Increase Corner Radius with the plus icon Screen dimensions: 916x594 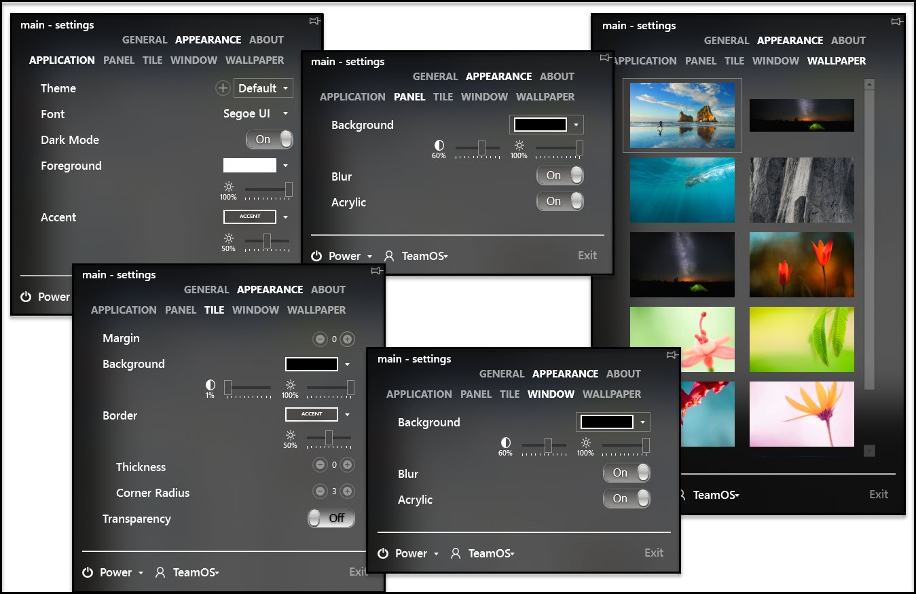tap(347, 491)
